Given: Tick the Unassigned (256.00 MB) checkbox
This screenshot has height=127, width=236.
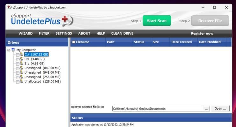Looking at the screenshot, I should click(18, 77).
